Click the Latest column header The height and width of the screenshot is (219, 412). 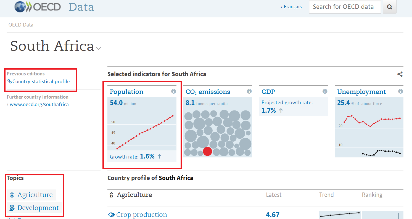point(274,195)
